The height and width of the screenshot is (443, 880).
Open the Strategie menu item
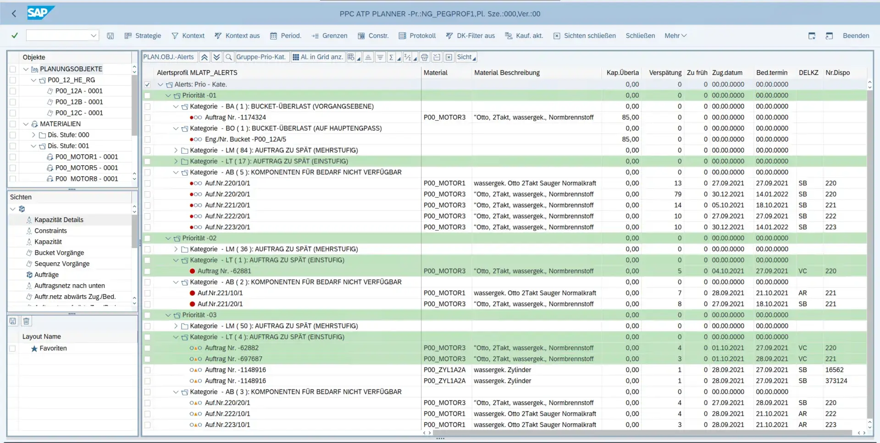click(x=143, y=36)
